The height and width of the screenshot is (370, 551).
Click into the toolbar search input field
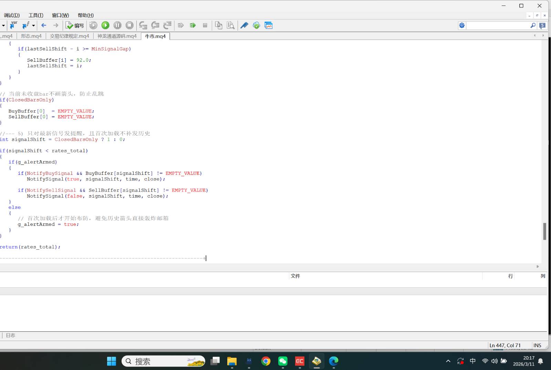coord(498,25)
